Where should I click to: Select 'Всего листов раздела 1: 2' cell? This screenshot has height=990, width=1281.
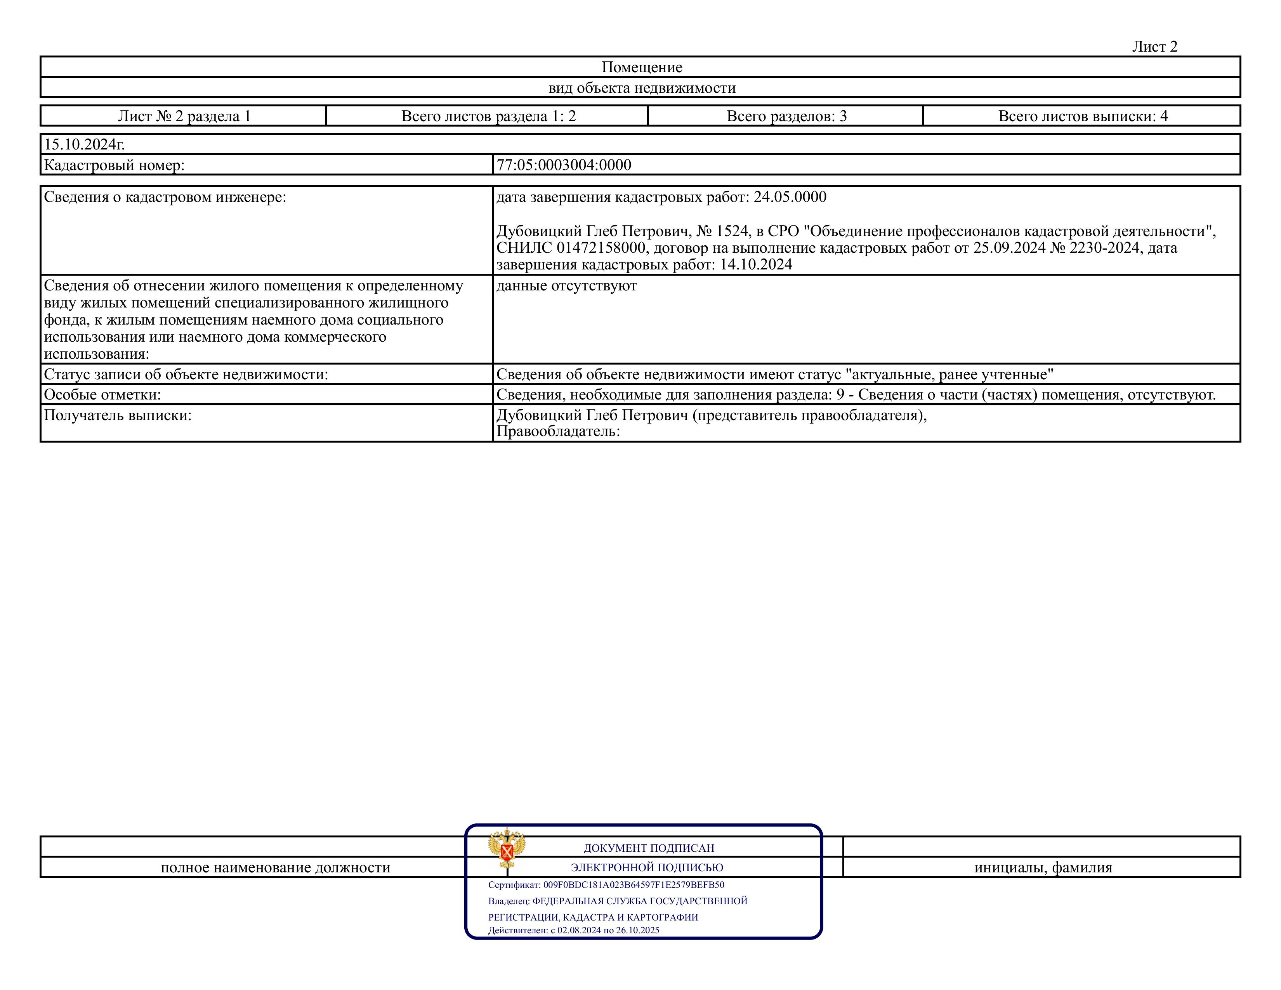point(488,116)
